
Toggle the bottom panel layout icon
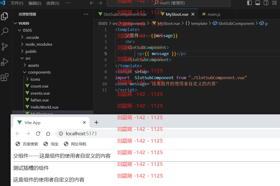[x=258, y=3]
